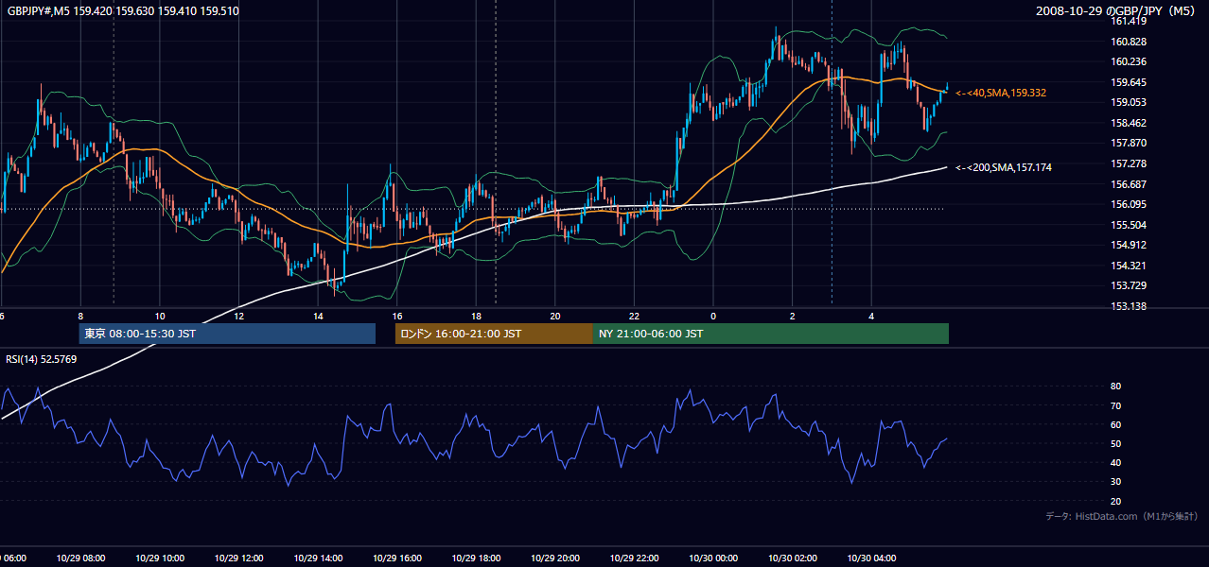Image resolution: width=1209 pixels, height=567 pixels.
Task: Click price axis value 159.053
Action: pyautogui.click(x=1130, y=102)
